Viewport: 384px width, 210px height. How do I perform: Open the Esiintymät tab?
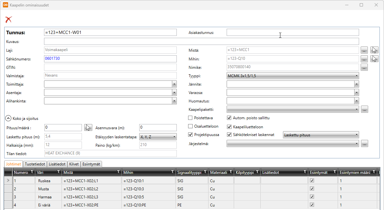(91, 164)
